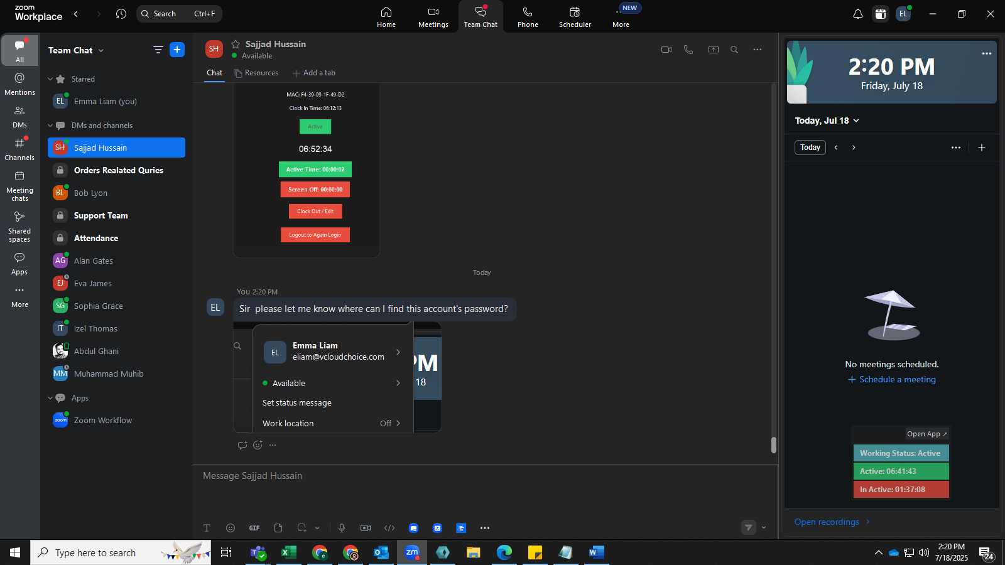
Task: Expand the screenshot options dropdown
Action: click(x=317, y=528)
